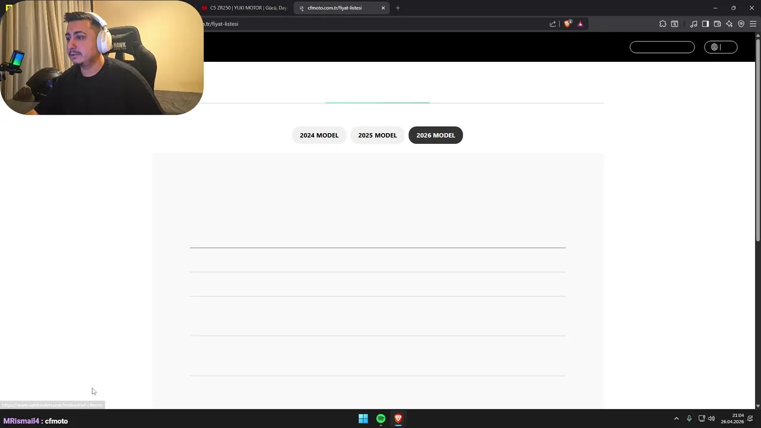Screen dimensions: 761x428
Task: Open the music note media control icon
Action: pyautogui.click(x=694, y=24)
